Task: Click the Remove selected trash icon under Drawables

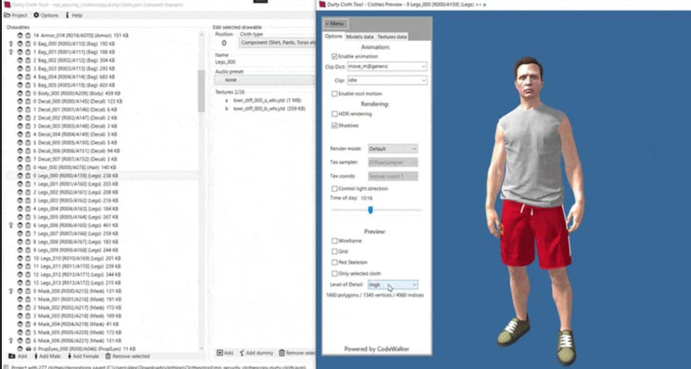Action: 108,356
